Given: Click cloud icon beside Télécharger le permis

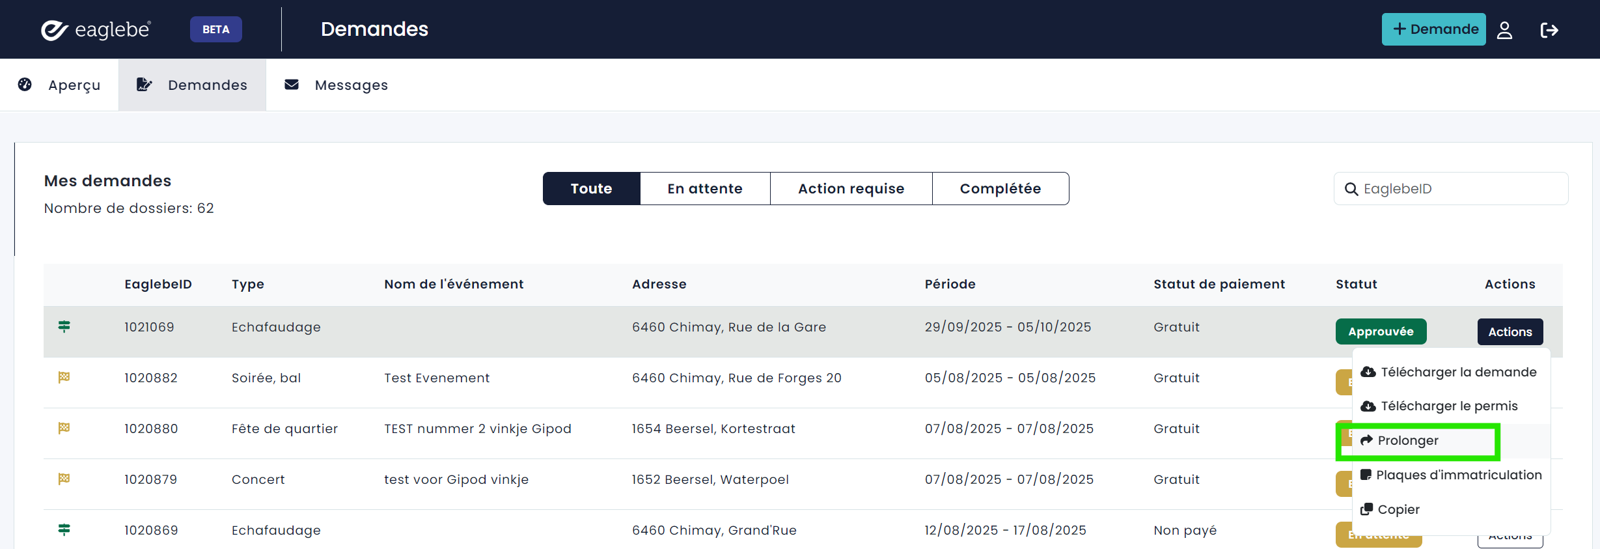Looking at the screenshot, I should (x=1368, y=406).
